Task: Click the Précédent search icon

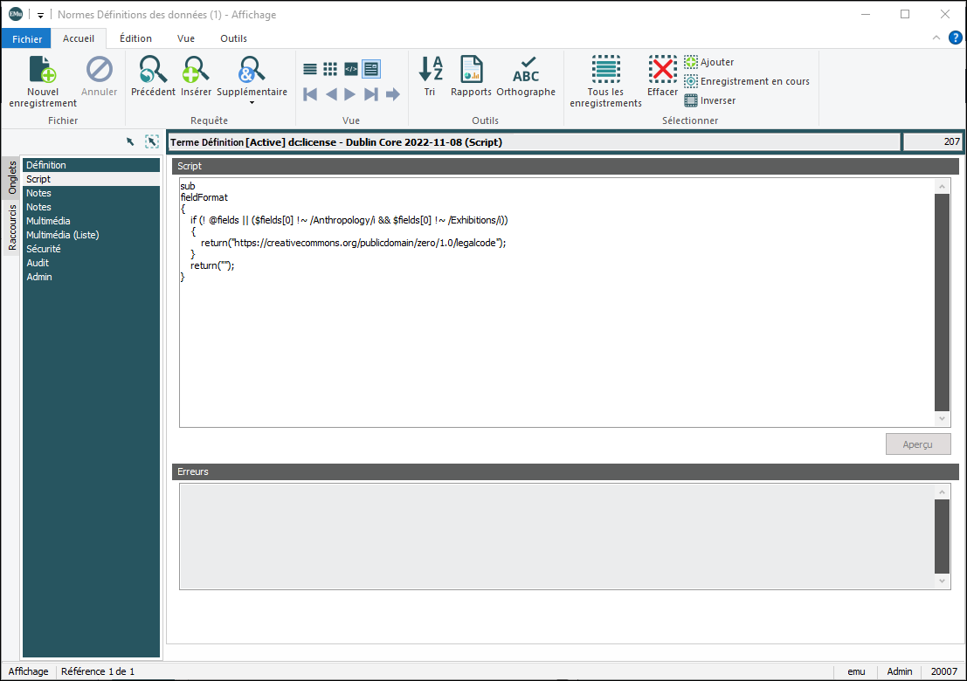Action: [153, 70]
